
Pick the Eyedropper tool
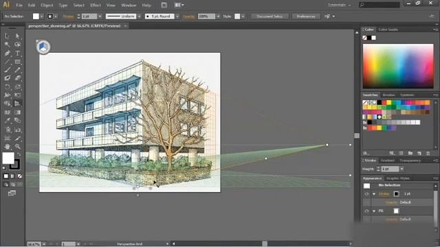pyautogui.click(x=8, y=121)
